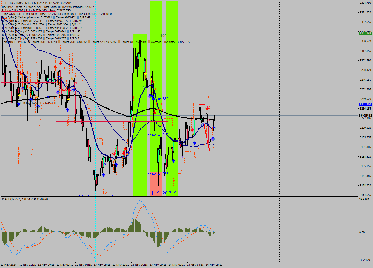Click the Fibonacci '100' level label
Screen dimensions: 373x268
pos(163,36)
